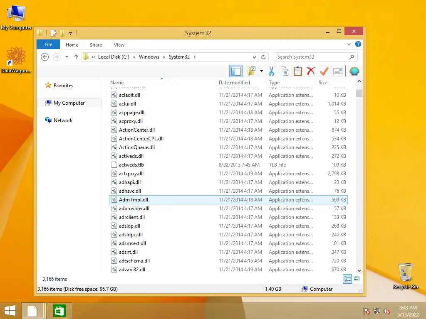
Task: Switch to Large icons view button
Action: pyautogui.click(x=357, y=279)
